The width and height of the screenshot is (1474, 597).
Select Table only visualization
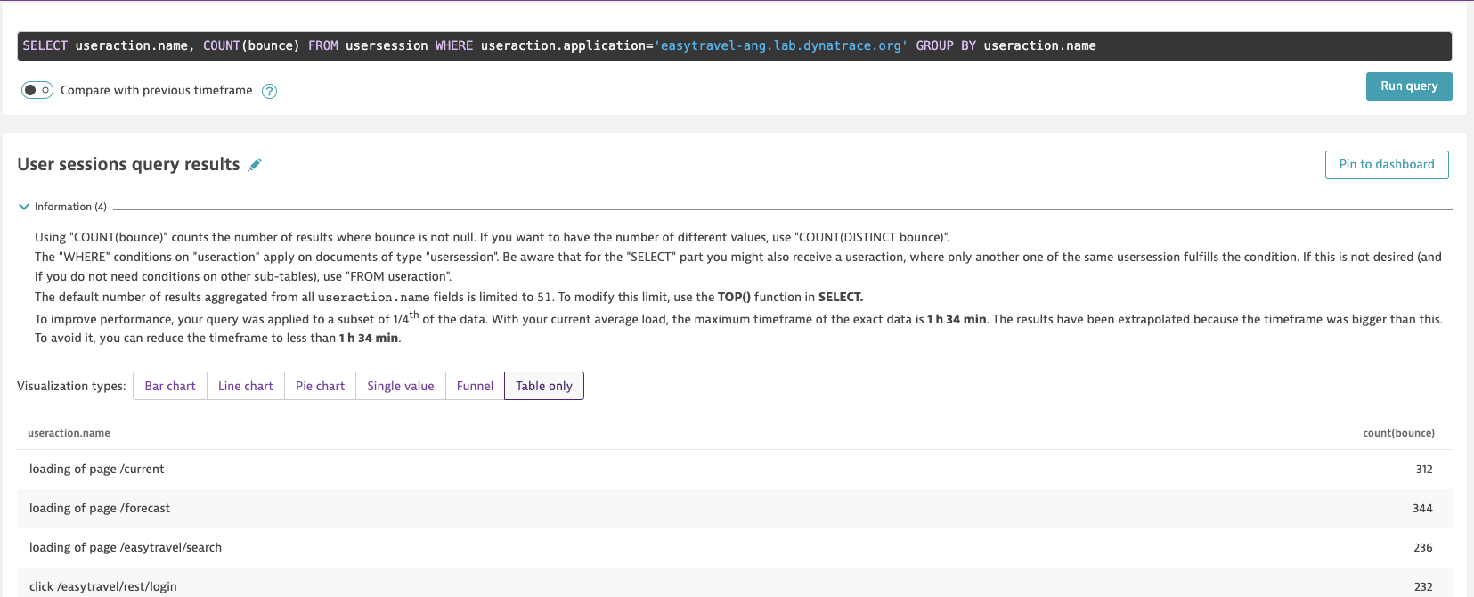coord(544,386)
